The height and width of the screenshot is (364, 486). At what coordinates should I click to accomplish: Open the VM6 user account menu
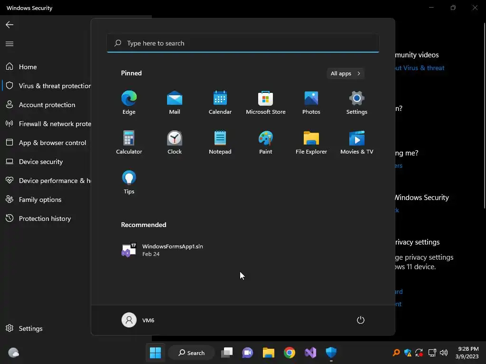coord(138,320)
